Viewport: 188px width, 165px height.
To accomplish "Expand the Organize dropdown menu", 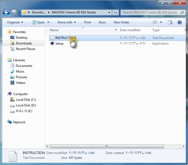I will pyautogui.click(x=15, y=22).
